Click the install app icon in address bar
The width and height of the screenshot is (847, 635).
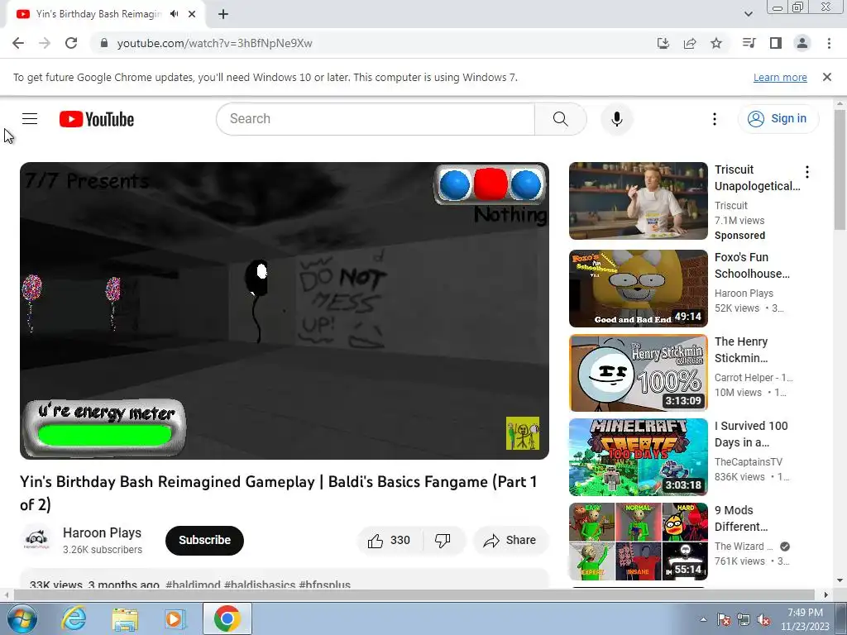tap(663, 43)
